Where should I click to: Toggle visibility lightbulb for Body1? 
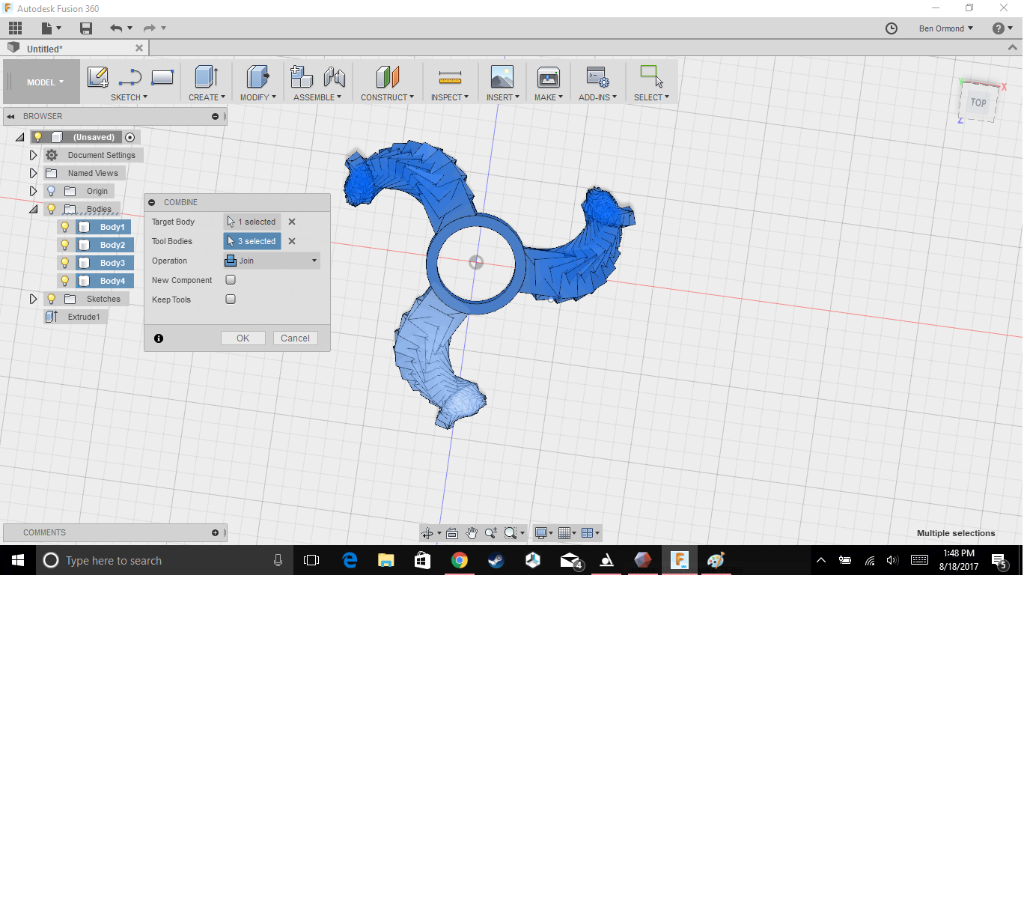click(x=65, y=227)
